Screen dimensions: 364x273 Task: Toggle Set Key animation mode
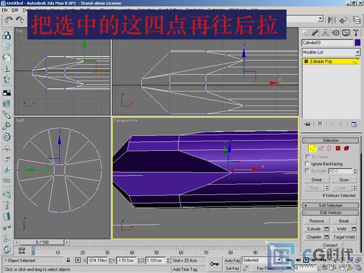232,268
